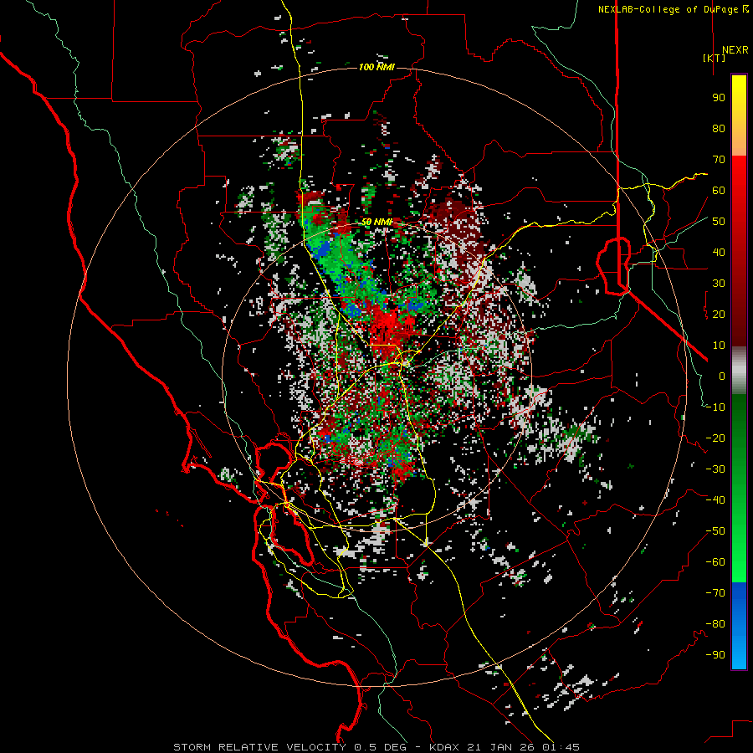Click the -70 scale value
Image resolution: width=753 pixels, height=753 pixels.
[715, 593]
